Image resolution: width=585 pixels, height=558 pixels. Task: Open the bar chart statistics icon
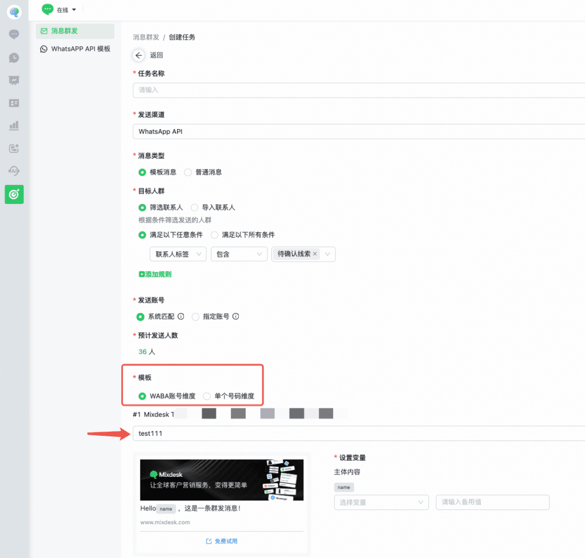point(14,125)
